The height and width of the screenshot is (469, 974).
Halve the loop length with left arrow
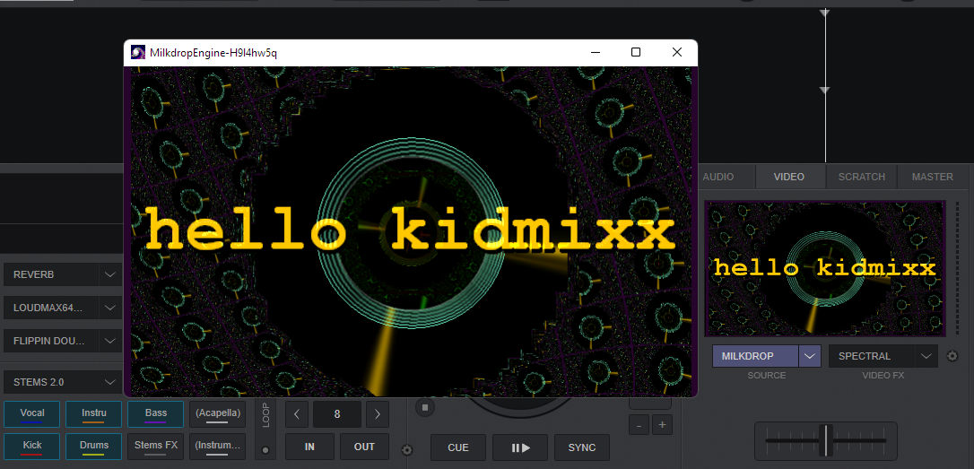297,413
